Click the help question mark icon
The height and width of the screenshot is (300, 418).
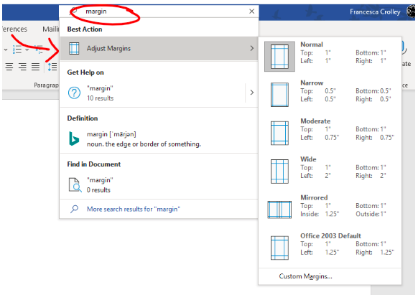pyautogui.click(x=74, y=93)
